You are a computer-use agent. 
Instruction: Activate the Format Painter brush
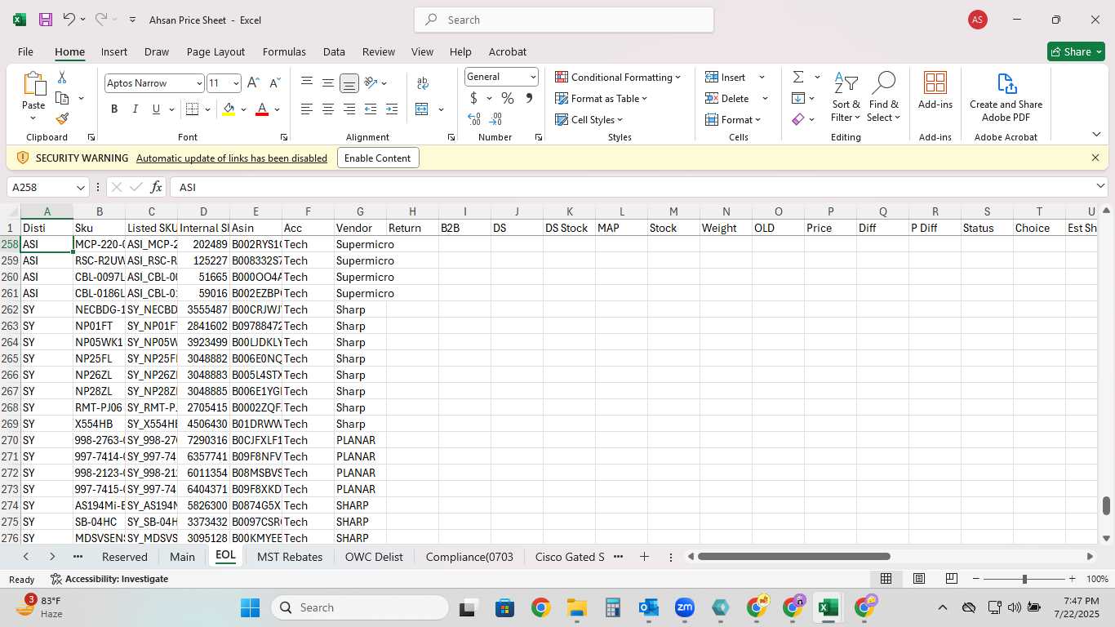coord(62,118)
